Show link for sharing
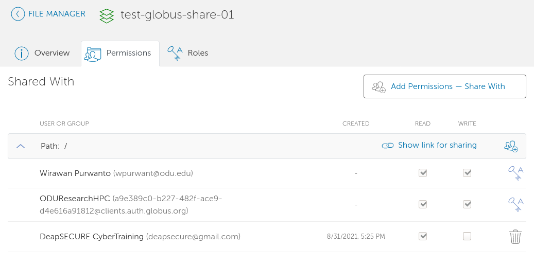The height and width of the screenshot is (265, 534). [437, 145]
